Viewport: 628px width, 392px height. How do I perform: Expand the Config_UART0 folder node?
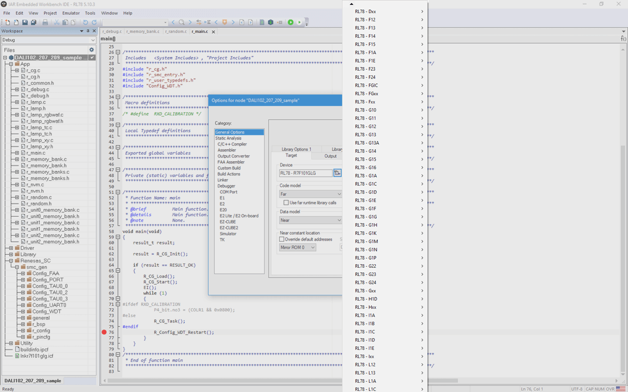tap(23, 305)
